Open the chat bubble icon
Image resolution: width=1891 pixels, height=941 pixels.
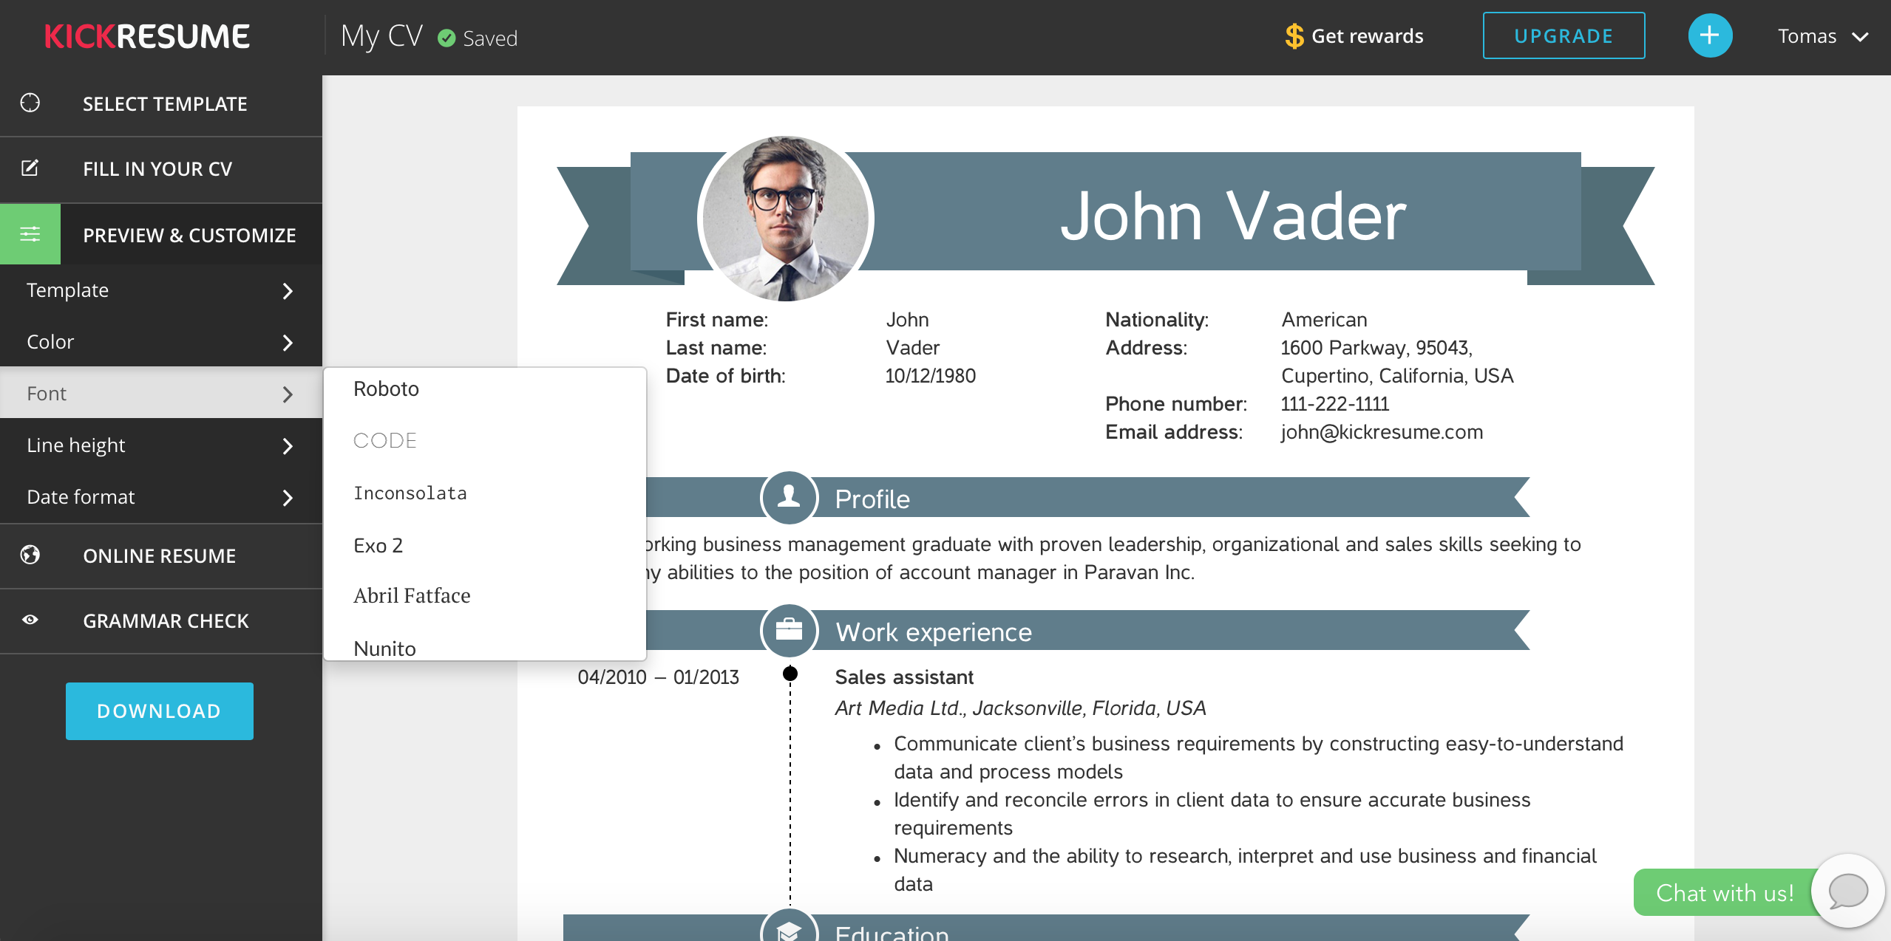1847,892
